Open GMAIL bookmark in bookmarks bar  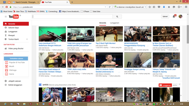pyautogui.click(x=41, y=11)
